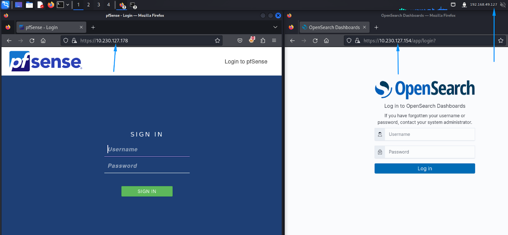Select the pfSense - Login tab
Viewport: 508px width, 235px height.
51,27
